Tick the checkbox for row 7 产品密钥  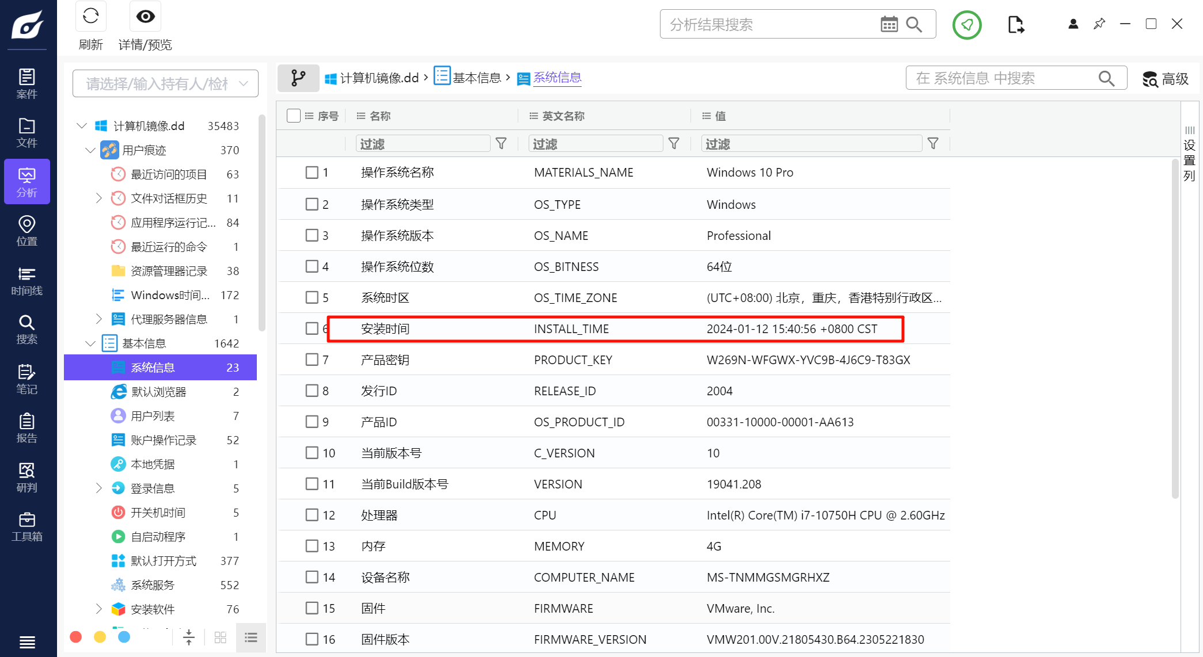(312, 360)
